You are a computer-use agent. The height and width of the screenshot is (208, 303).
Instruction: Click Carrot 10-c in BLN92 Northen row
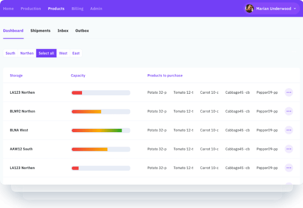[209, 111]
